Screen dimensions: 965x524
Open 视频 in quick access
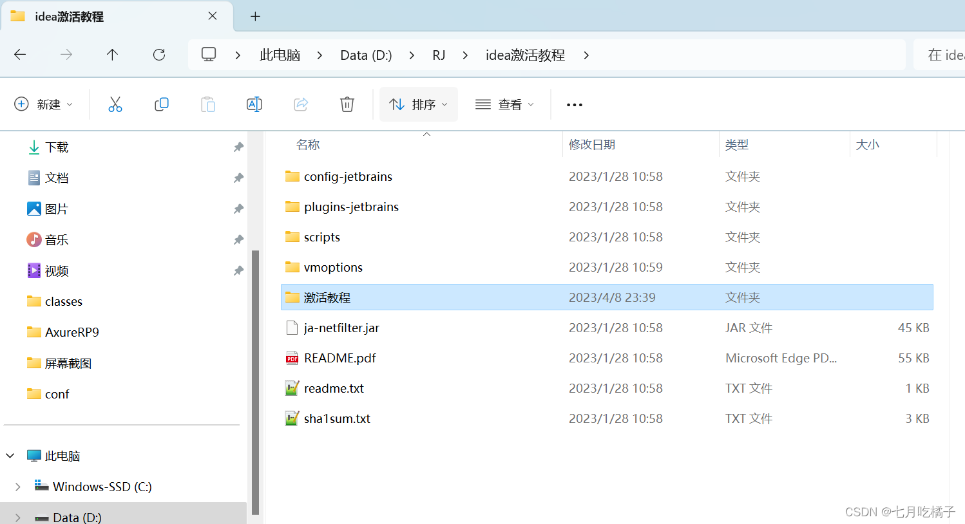(57, 270)
